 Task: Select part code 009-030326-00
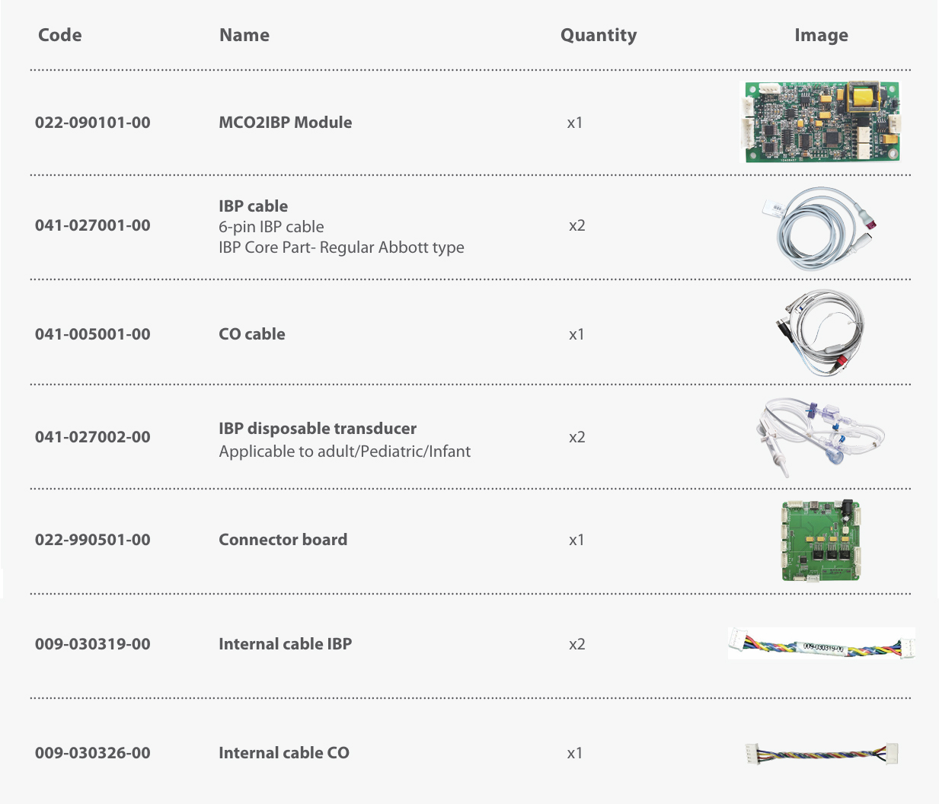(x=93, y=753)
